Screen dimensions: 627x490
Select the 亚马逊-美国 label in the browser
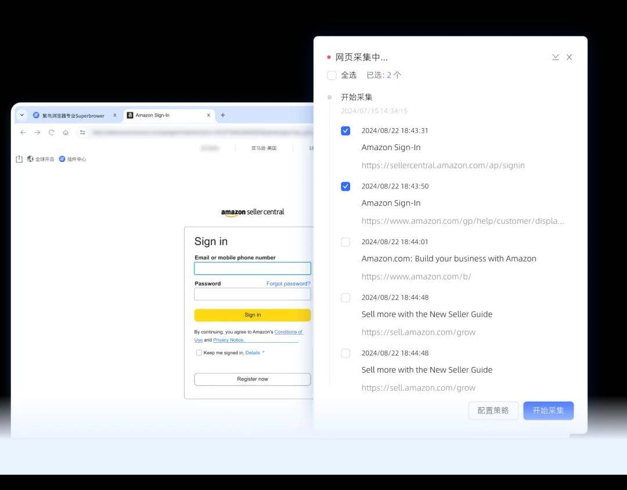pos(264,148)
